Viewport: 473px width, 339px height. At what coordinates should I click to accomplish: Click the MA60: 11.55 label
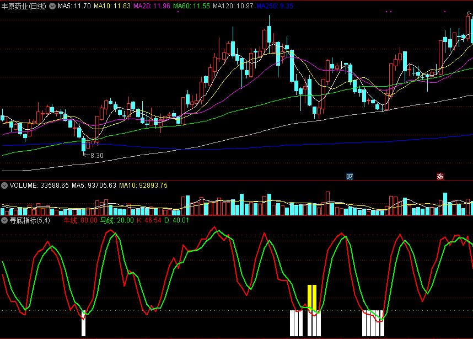[191, 6]
